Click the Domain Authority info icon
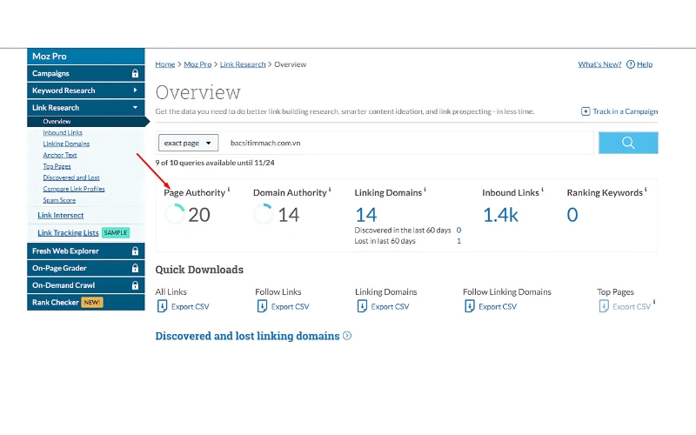Image resolution: width=696 pixels, height=435 pixels. click(x=330, y=190)
